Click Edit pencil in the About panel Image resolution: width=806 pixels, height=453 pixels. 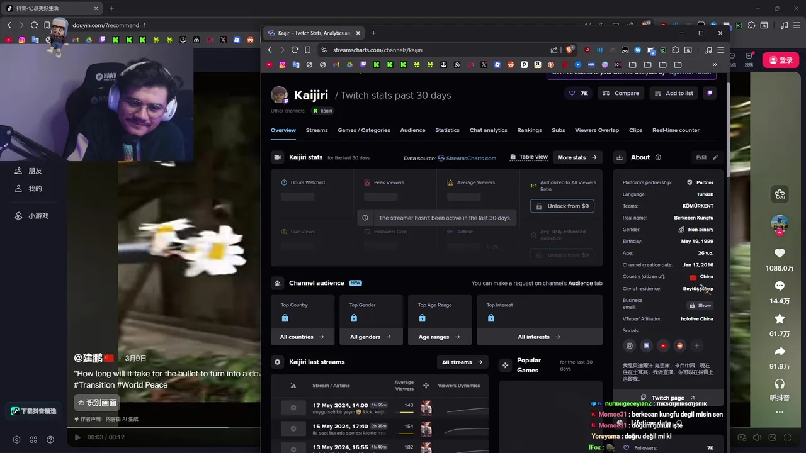click(707, 157)
